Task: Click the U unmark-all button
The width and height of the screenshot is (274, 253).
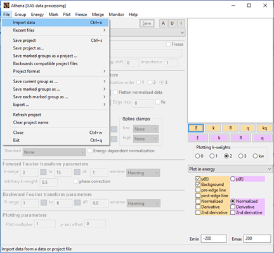Action: (x=172, y=23)
